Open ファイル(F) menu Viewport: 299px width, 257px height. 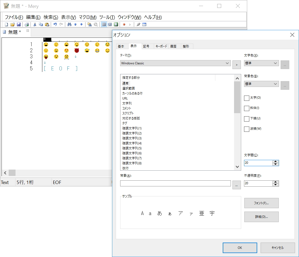tap(14, 17)
